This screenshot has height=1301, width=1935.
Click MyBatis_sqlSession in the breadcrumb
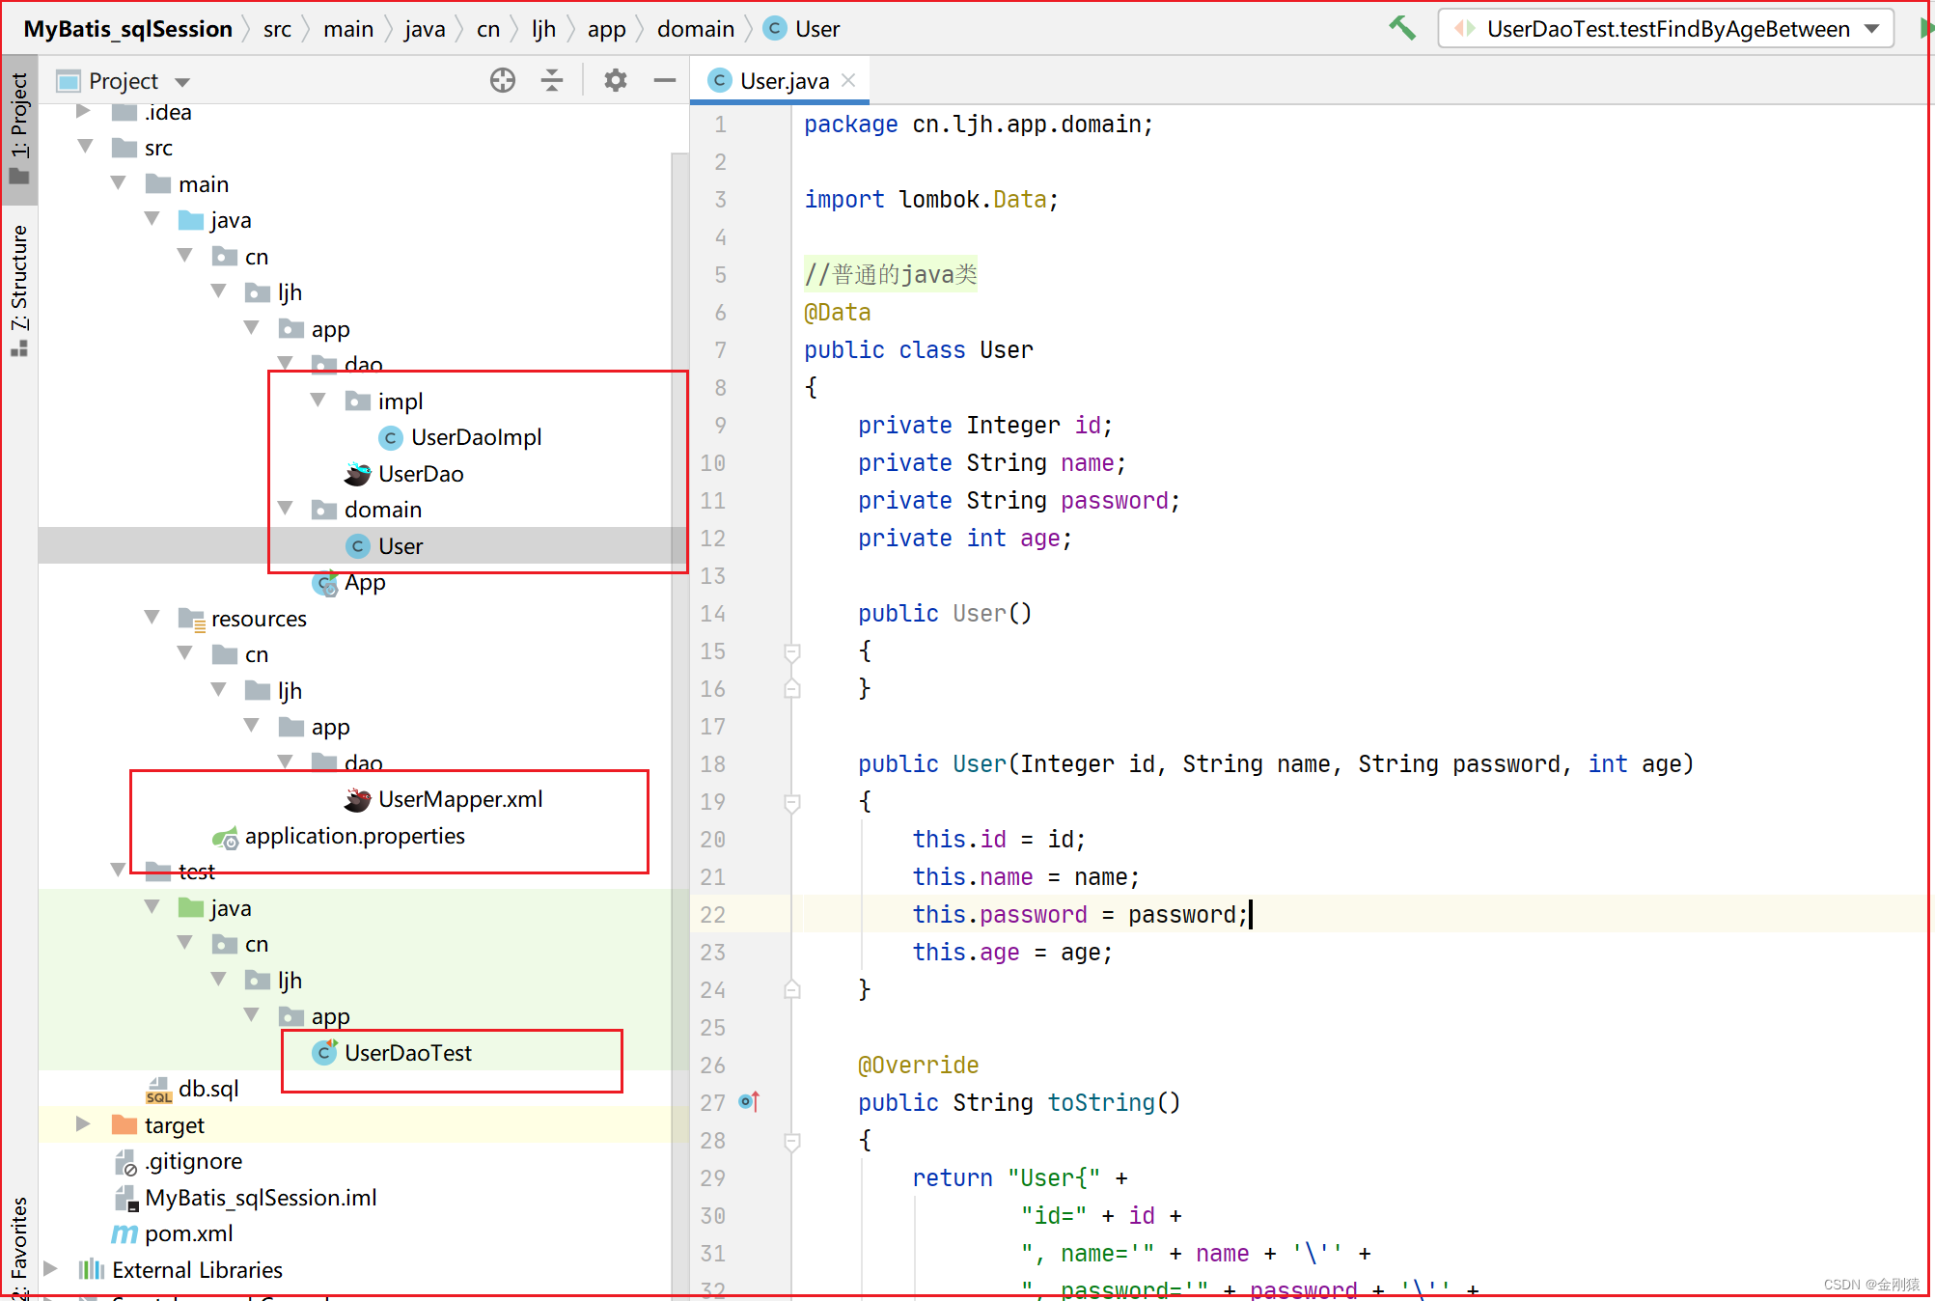(127, 29)
